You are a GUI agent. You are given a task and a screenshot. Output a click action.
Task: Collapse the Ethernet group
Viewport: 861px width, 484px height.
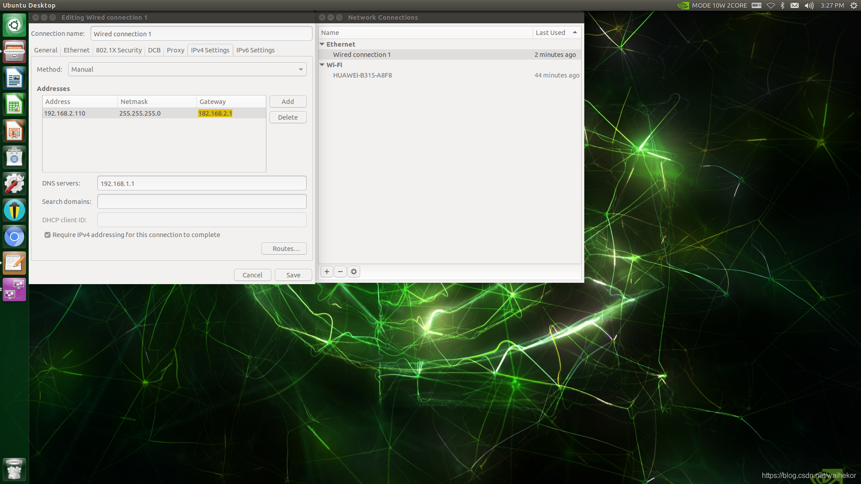click(x=322, y=44)
